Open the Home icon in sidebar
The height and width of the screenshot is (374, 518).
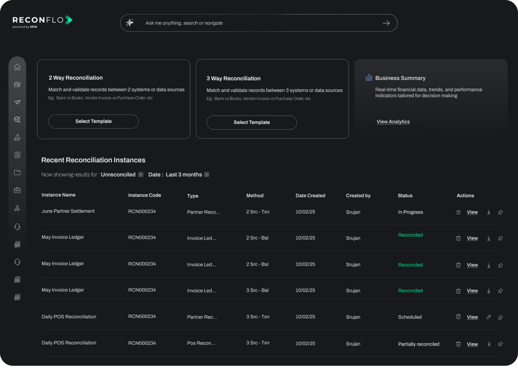click(17, 67)
